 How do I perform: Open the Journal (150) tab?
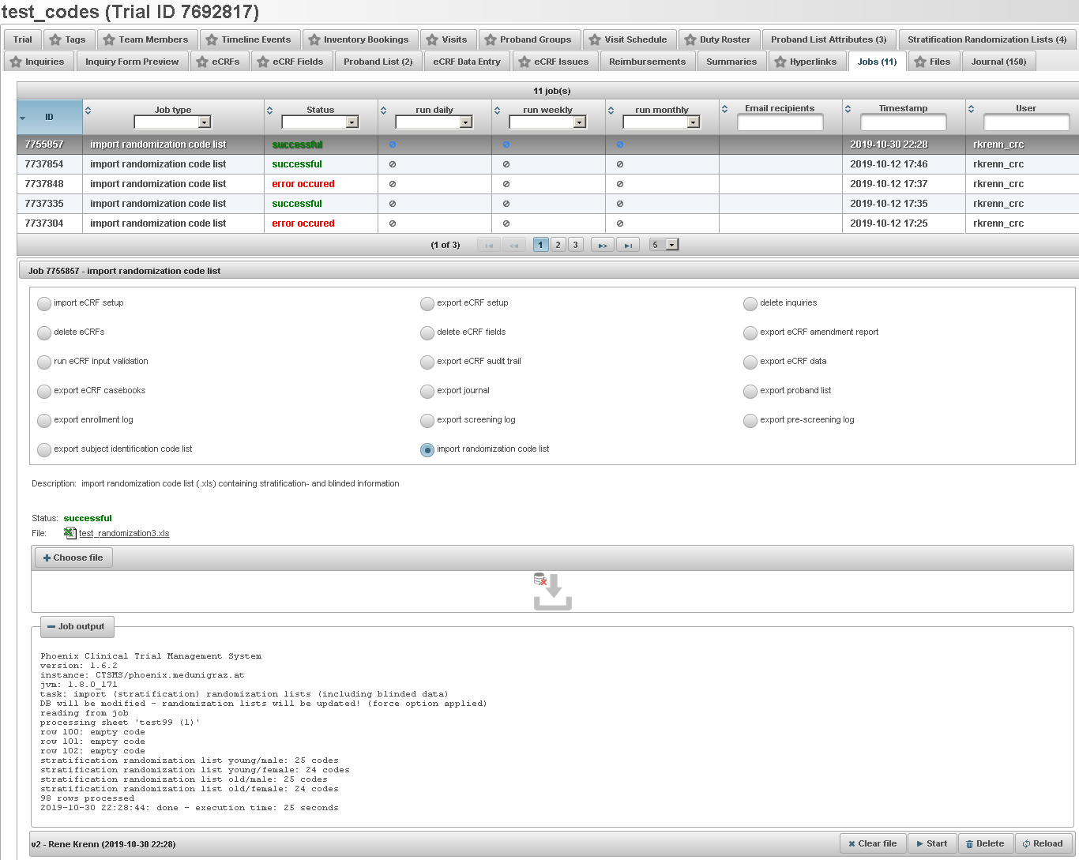click(998, 61)
